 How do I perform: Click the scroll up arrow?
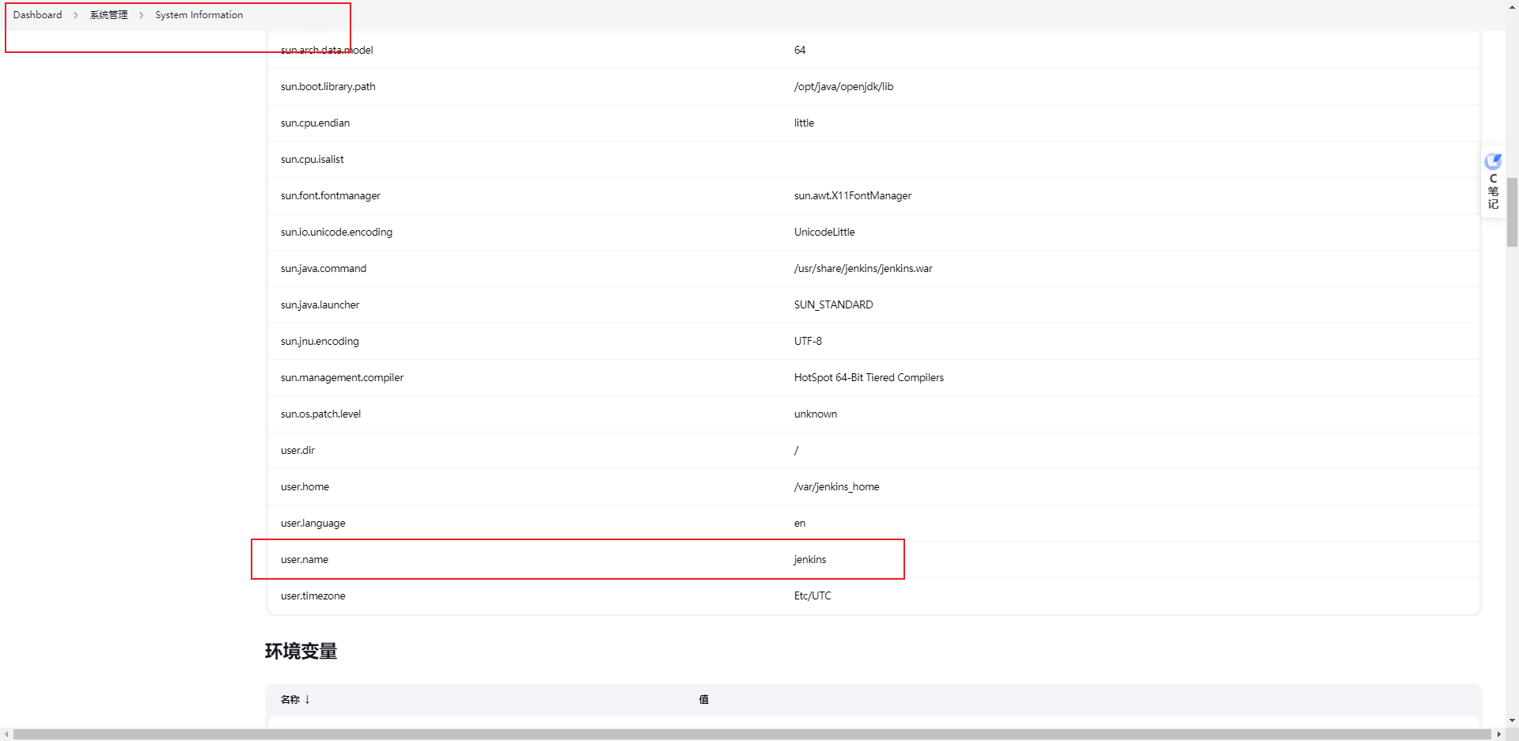1512,6
